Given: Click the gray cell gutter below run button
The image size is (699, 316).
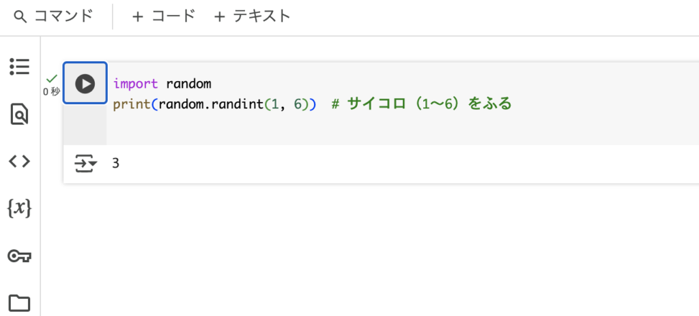Looking at the screenshot, I should tap(85, 124).
